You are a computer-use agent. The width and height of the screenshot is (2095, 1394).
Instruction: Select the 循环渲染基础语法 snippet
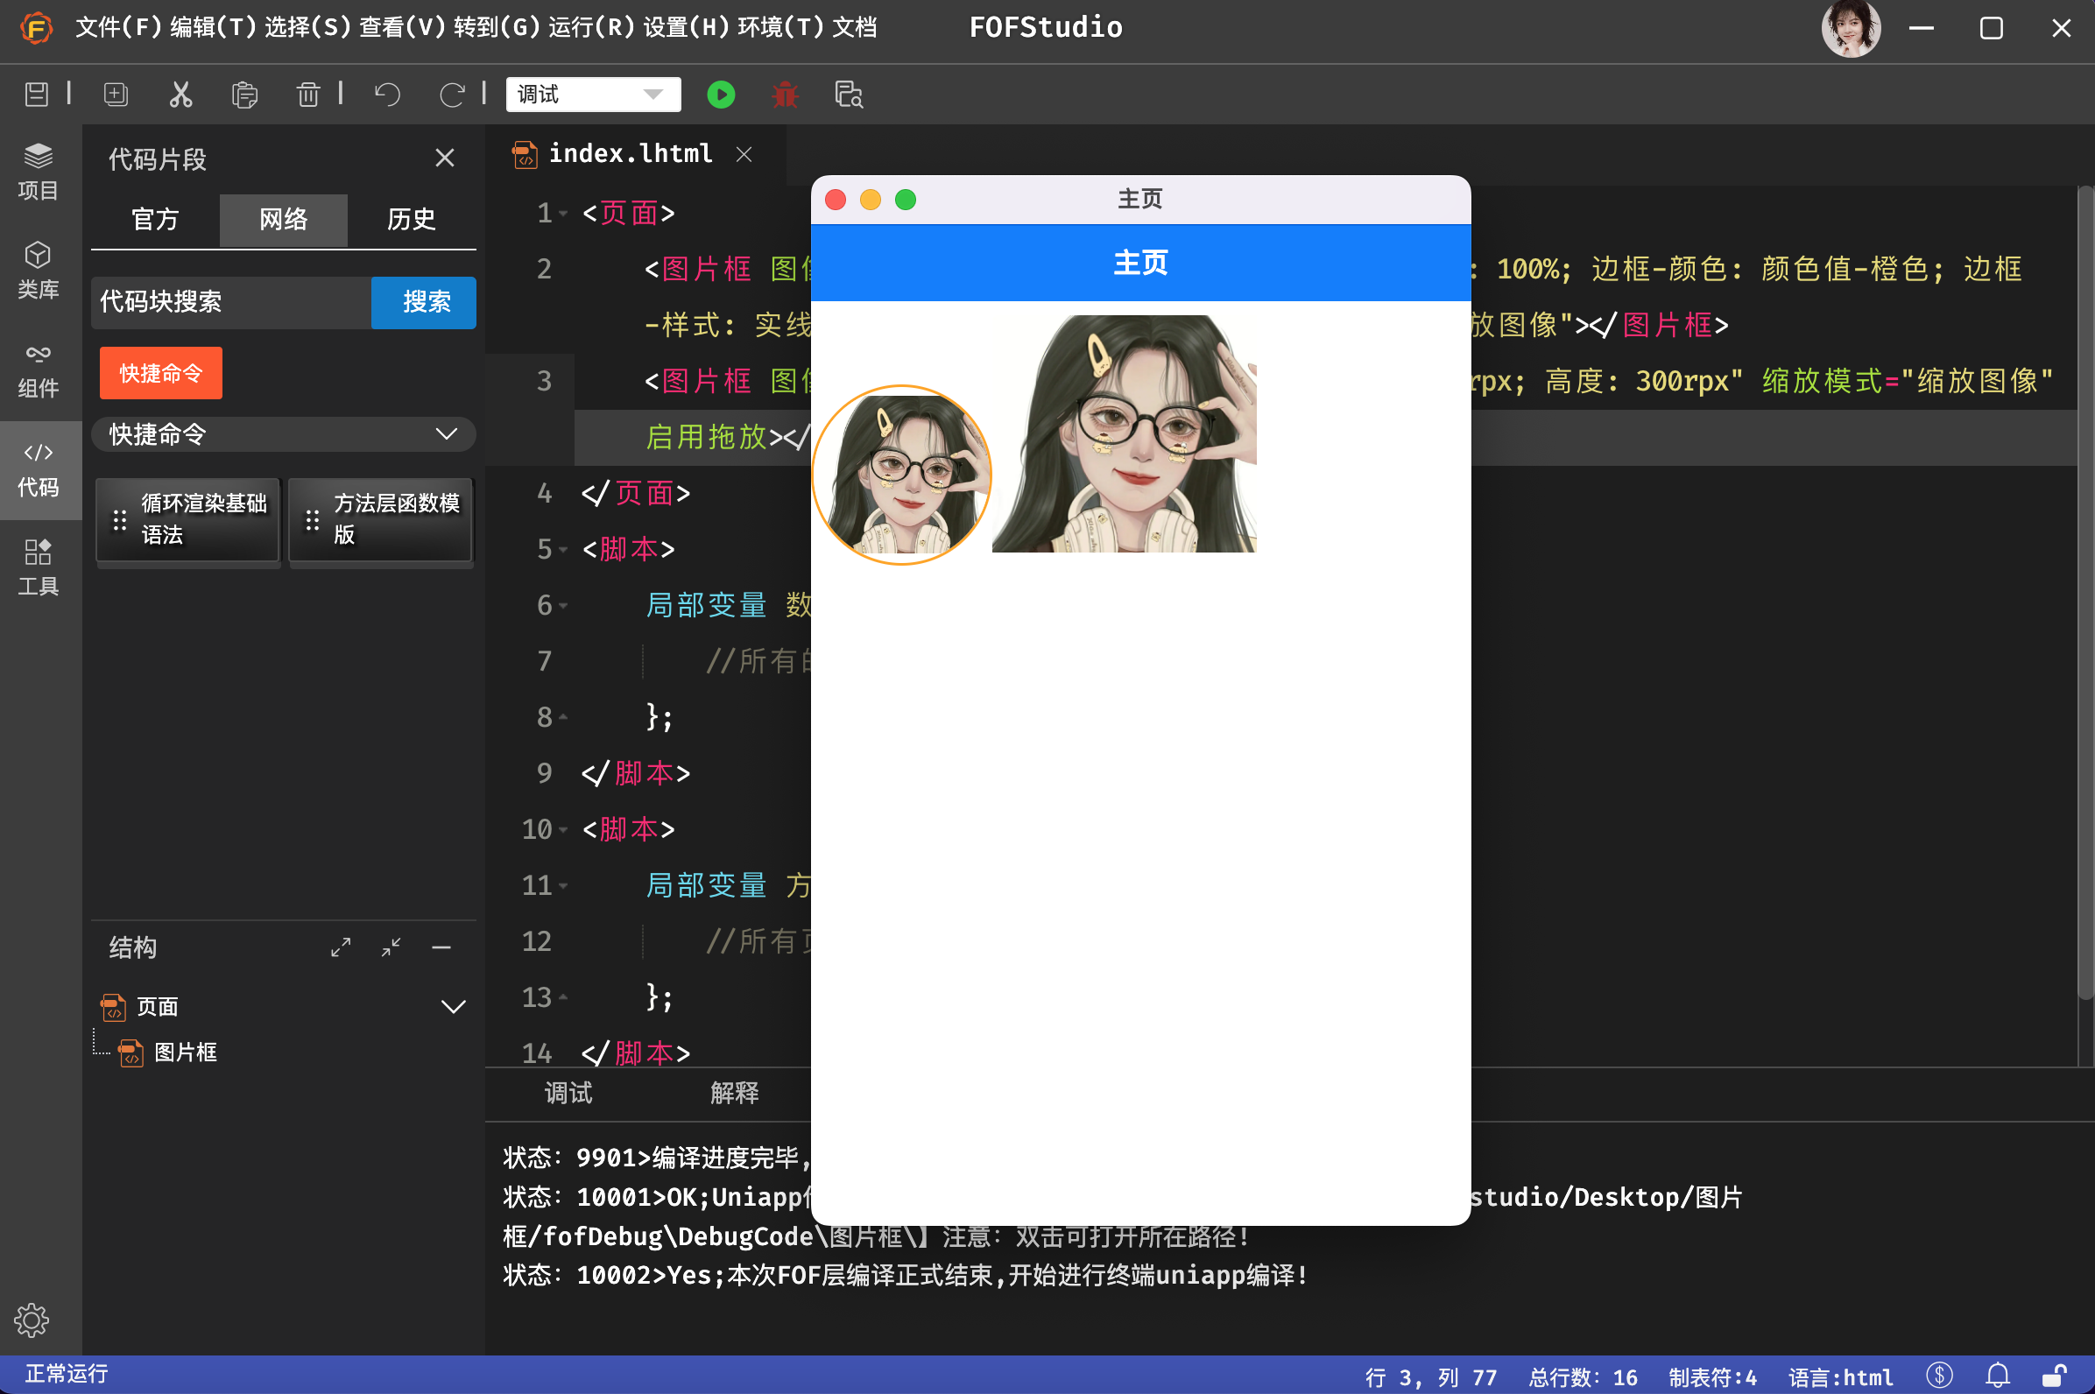188,520
